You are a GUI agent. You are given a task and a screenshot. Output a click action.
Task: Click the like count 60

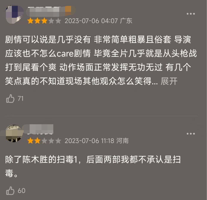pyautogui.click(x=22, y=191)
